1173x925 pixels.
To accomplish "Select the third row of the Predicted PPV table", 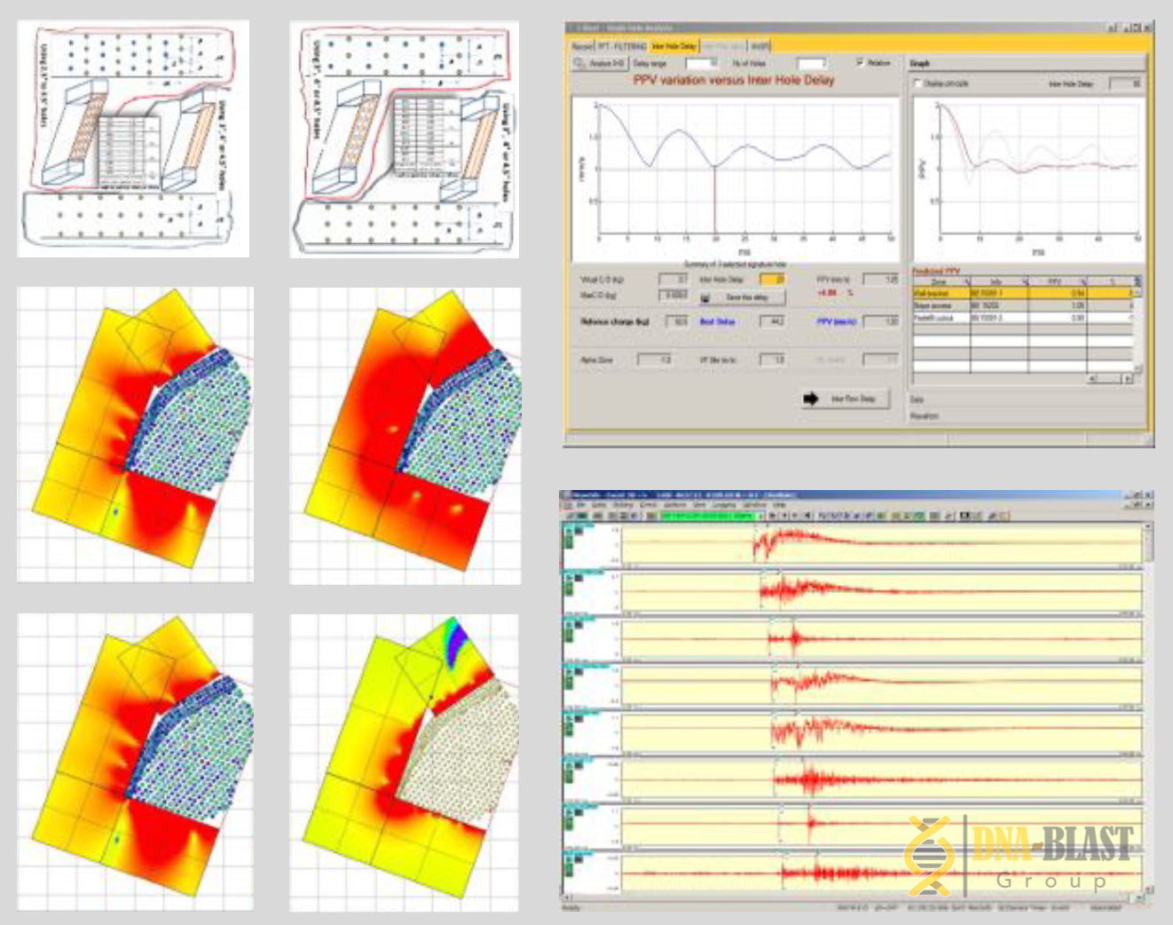I will (1023, 317).
